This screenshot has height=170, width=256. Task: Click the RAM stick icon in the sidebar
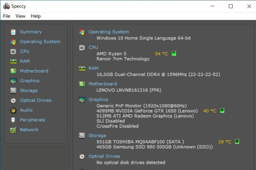pos(13,61)
